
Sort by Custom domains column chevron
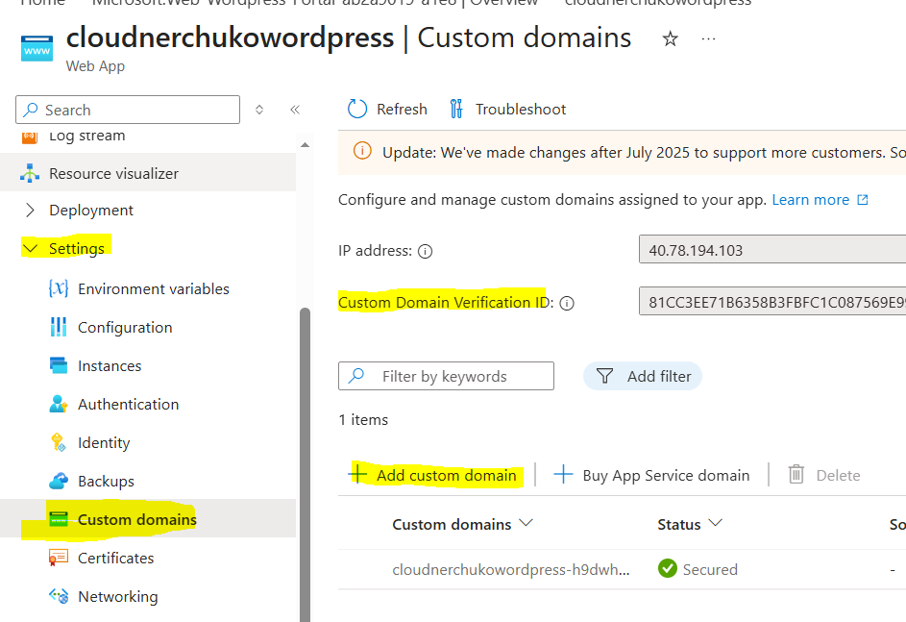click(526, 523)
